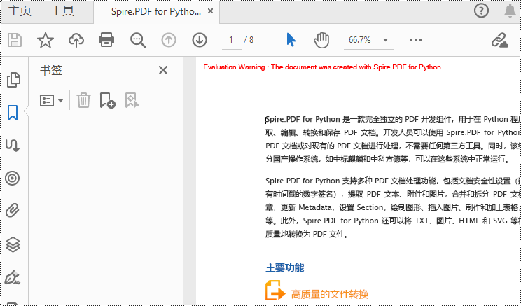Open the help question mark menu
This screenshot has height=306, width=521.
(x=481, y=11)
